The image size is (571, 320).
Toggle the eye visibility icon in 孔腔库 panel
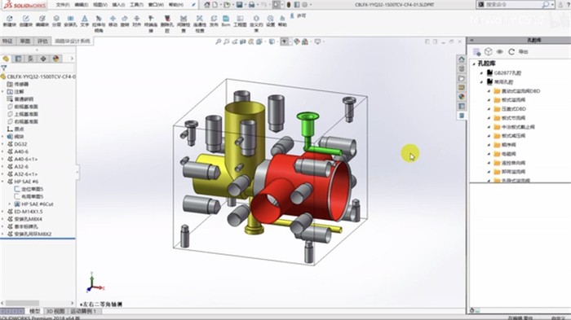[x=499, y=51]
